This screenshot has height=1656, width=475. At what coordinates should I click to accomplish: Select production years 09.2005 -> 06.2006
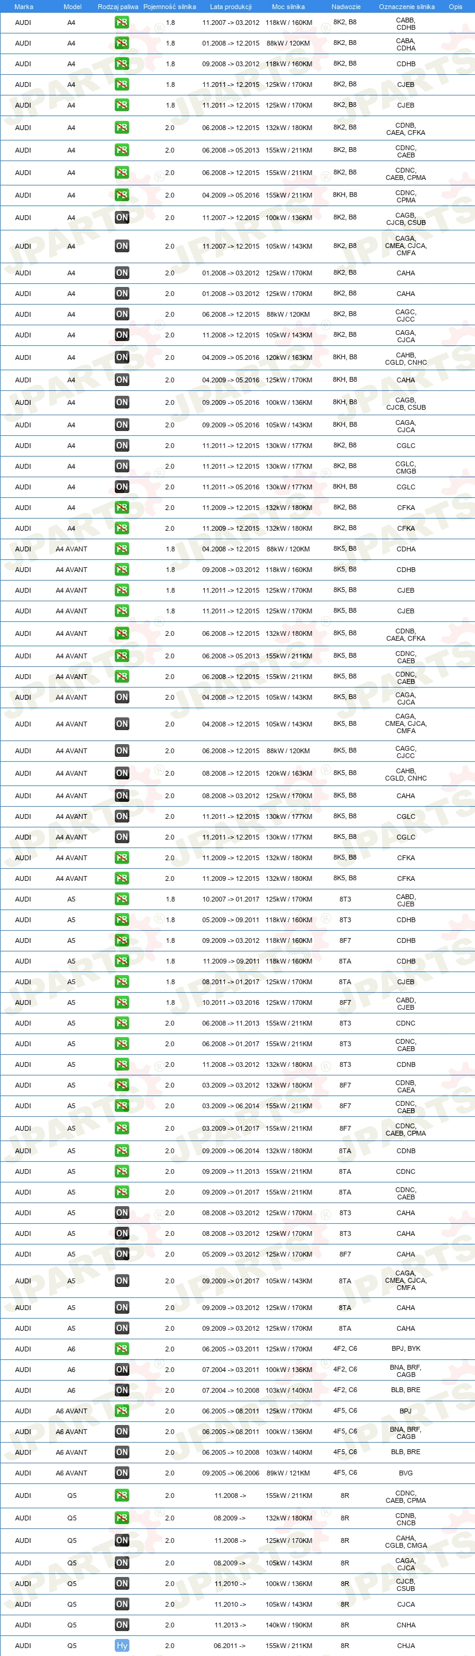[x=231, y=1473]
